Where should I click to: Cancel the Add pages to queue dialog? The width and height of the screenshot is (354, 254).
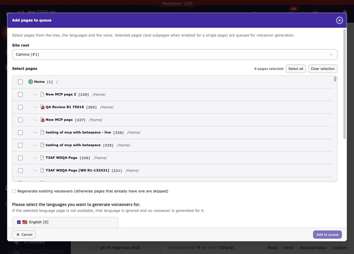tap(24, 235)
